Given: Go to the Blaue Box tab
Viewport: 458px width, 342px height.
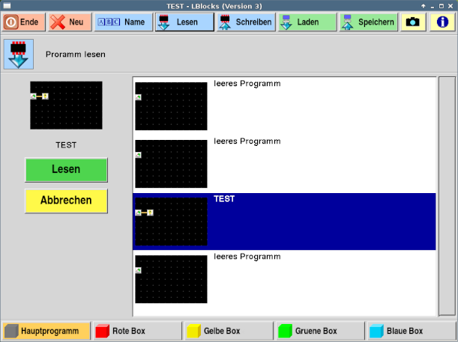Looking at the screenshot, I should pos(411,331).
